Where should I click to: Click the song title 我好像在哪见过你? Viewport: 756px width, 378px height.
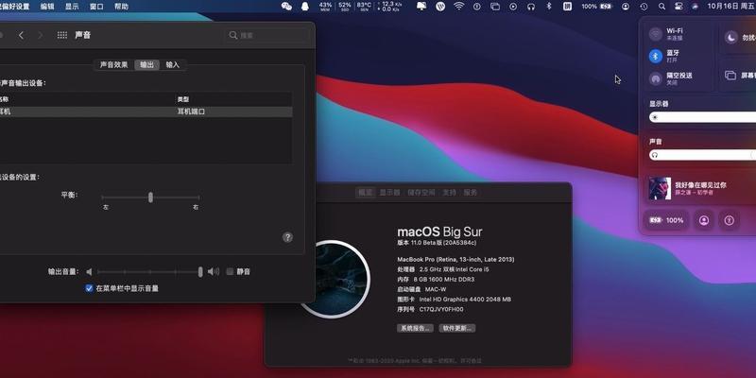point(700,184)
